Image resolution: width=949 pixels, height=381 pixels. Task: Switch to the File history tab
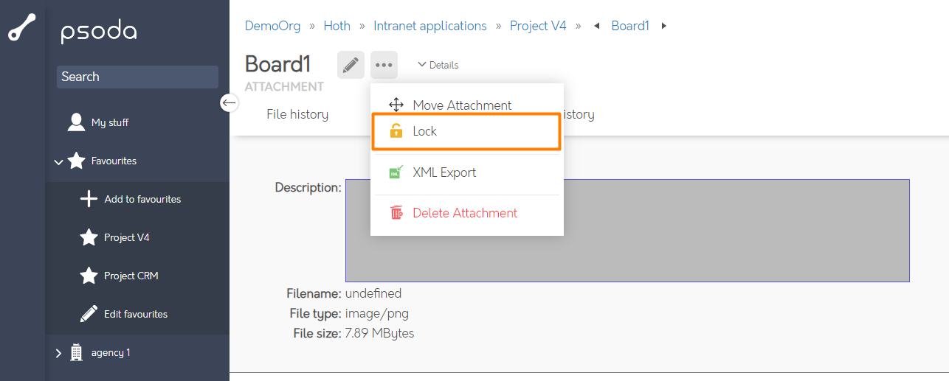pyautogui.click(x=297, y=114)
